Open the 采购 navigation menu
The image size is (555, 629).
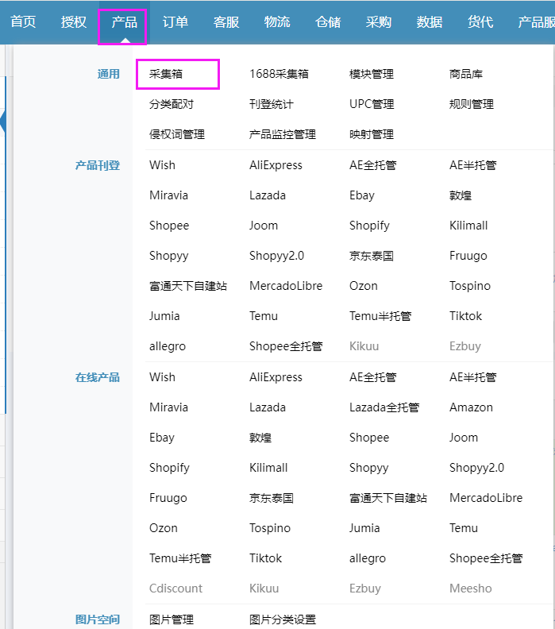(x=379, y=21)
